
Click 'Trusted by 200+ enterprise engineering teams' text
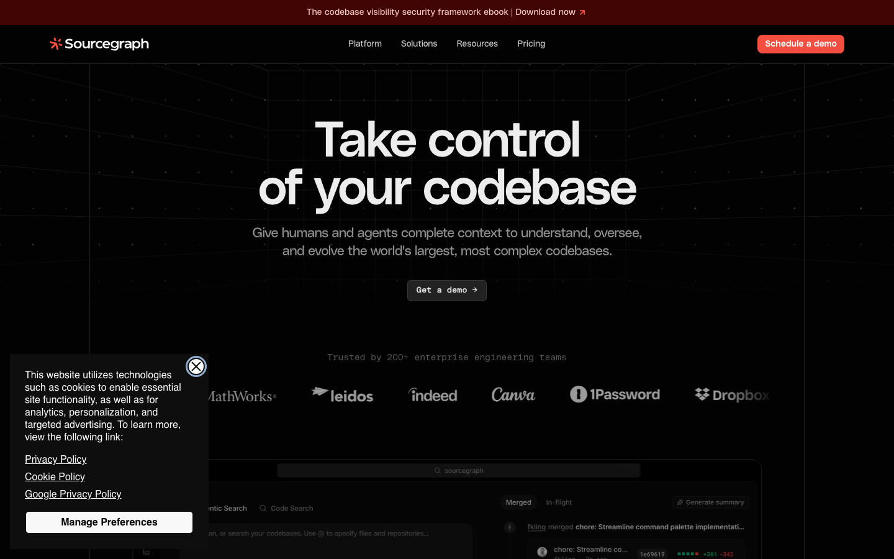pyautogui.click(x=447, y=357)
